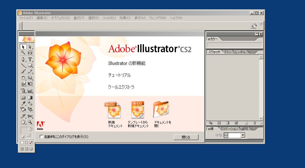
Task: Switch to Full Screen Mode
Action: pyautogui.click(x=31, y=149)
